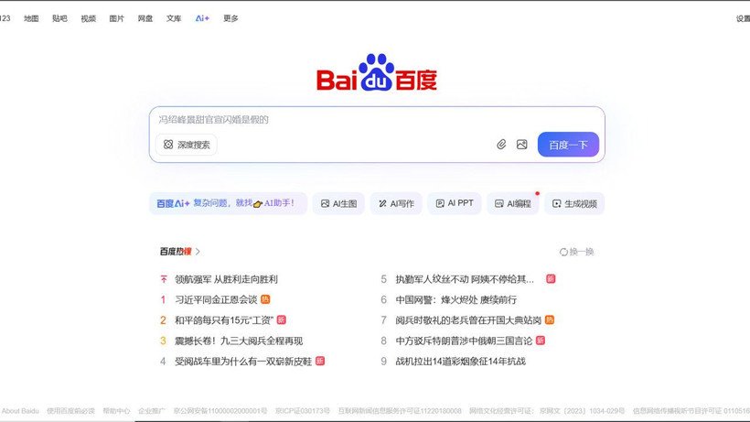Open AI生图 image generation tool
The image size is (750, 422).
[338, 203]
